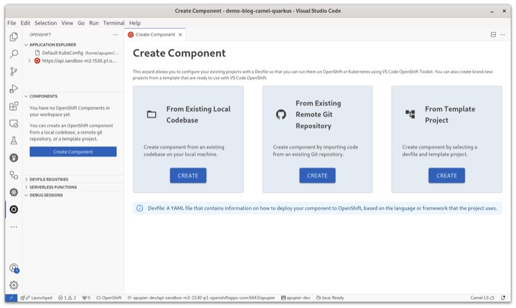Open the Source Control branch icon

[14, 72]
